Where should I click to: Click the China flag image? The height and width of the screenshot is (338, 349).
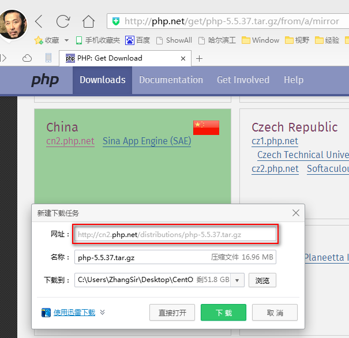pyautogui.click(x=206, y=127)
